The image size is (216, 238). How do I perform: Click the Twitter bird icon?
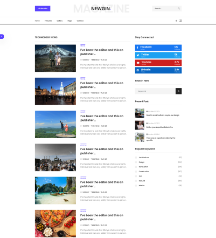tap(138, 55)
